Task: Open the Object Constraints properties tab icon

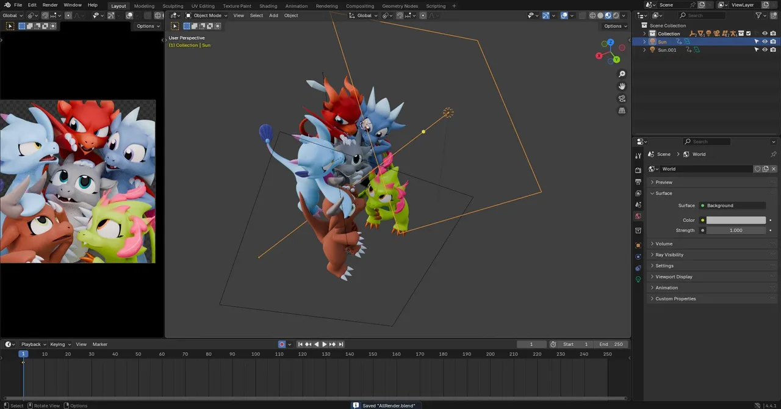Action: tap(638, 268)
